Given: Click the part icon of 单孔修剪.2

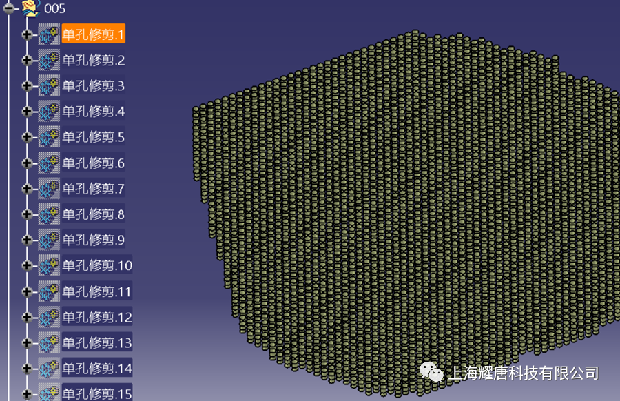Looking at the screenshot, I should click(x=49, y=60).
